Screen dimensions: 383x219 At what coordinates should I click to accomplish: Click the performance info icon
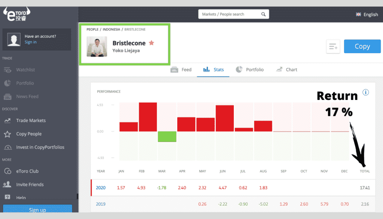tap(366, 92)
